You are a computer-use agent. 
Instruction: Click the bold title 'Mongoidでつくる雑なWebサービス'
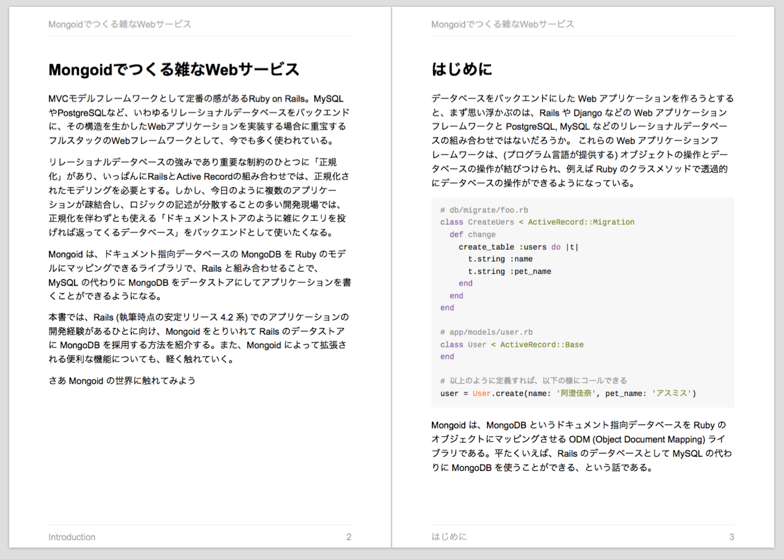click(174, 69)
